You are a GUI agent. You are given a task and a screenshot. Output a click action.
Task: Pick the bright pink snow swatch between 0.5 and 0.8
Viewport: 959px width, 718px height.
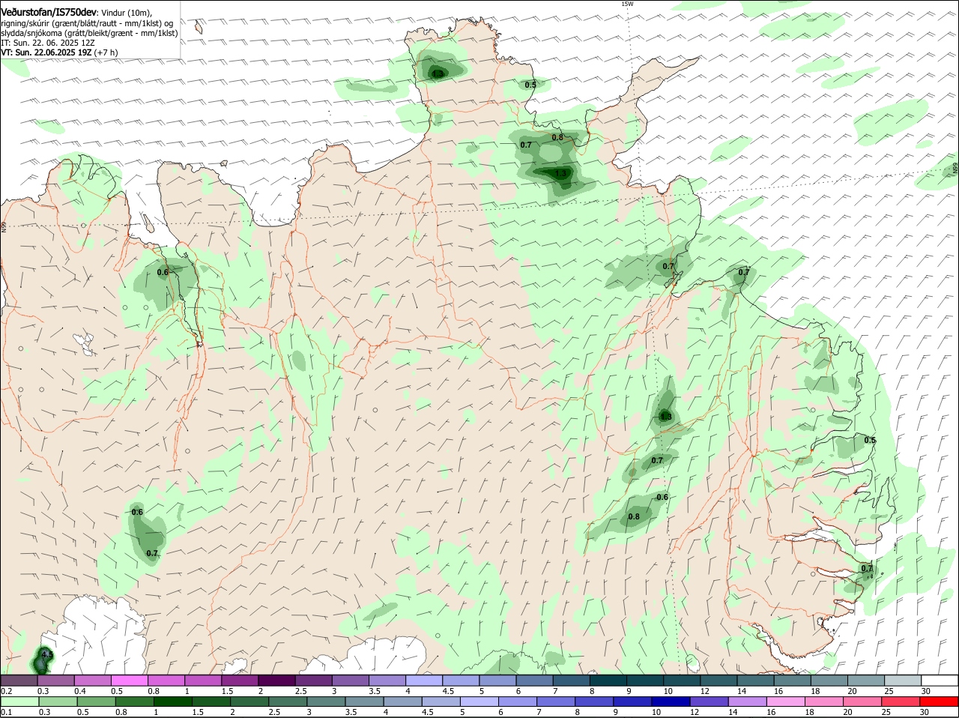tap(130, 680)
